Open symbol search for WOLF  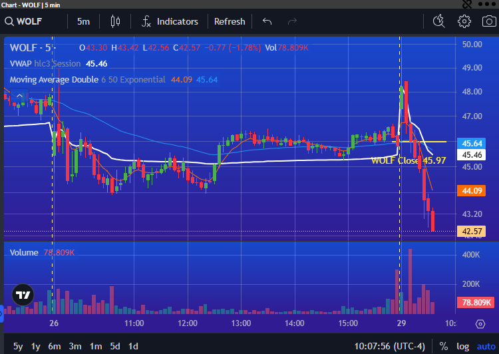[23, 22]
